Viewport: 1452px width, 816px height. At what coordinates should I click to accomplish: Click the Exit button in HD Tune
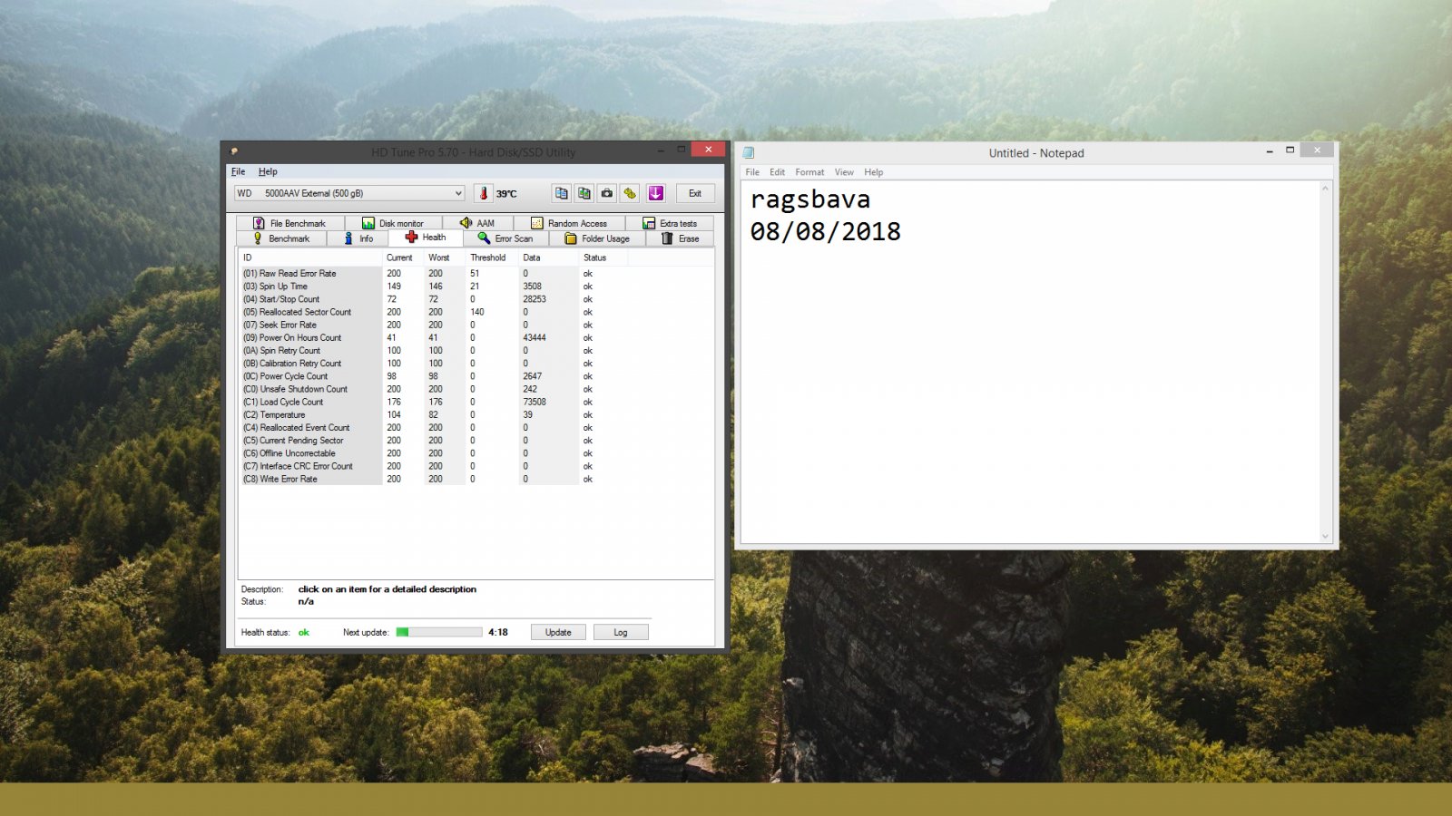[x=695, y=193]
